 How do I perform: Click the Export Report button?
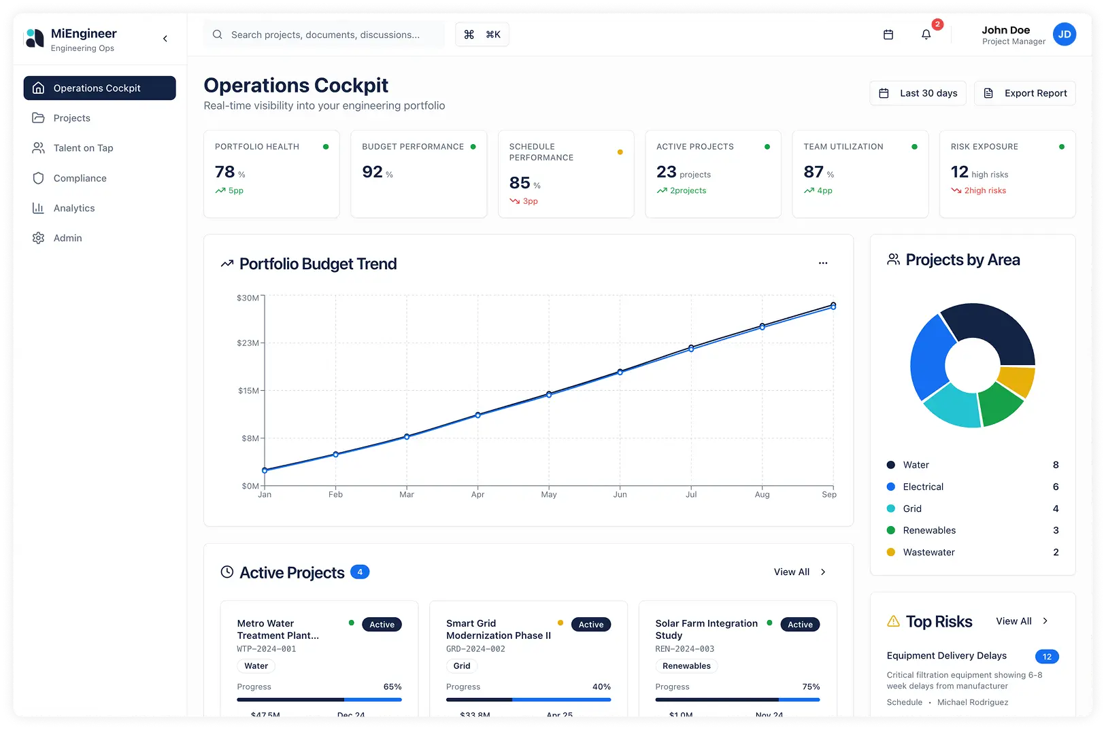click(x=1024, y=93)
